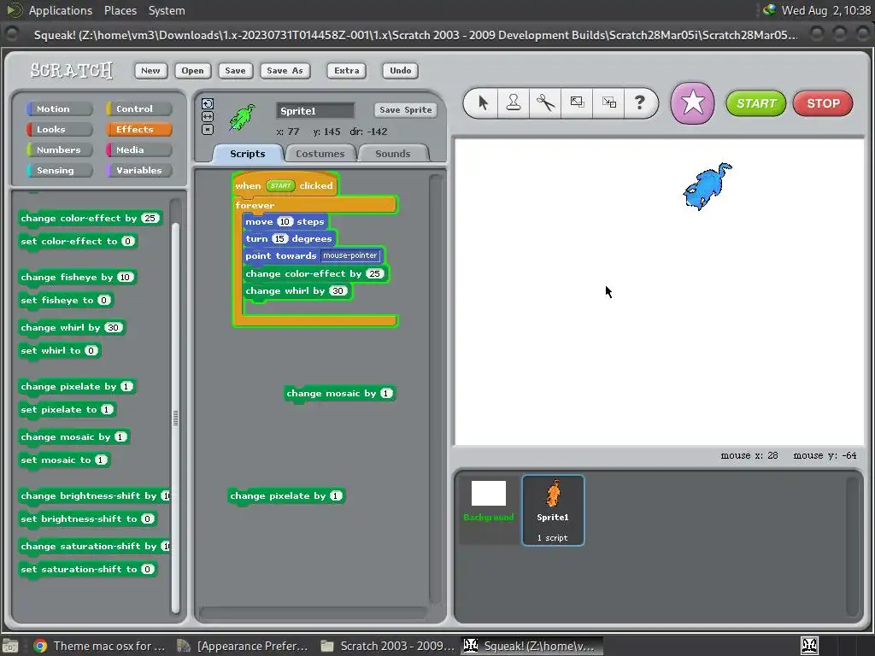The width and height of the screenshot is (875, 656).
Task: Select the Variables block category
Action: (139, 171)
